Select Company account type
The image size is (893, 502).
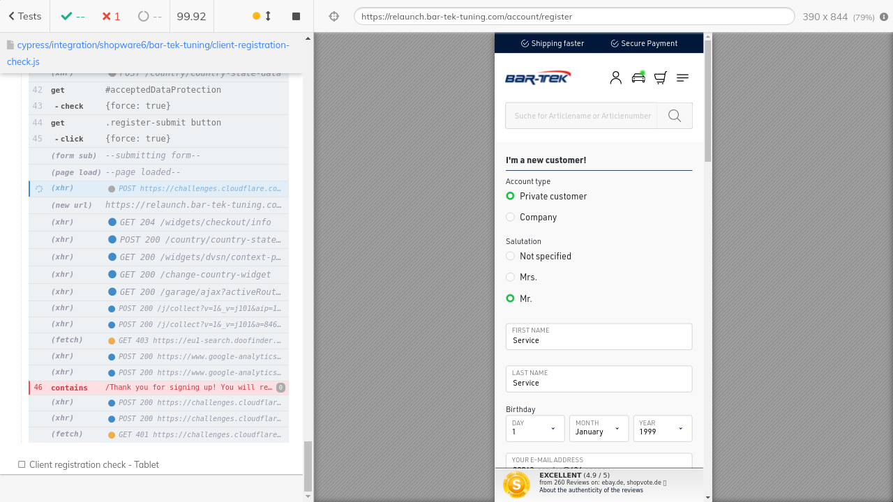(511, 217)
